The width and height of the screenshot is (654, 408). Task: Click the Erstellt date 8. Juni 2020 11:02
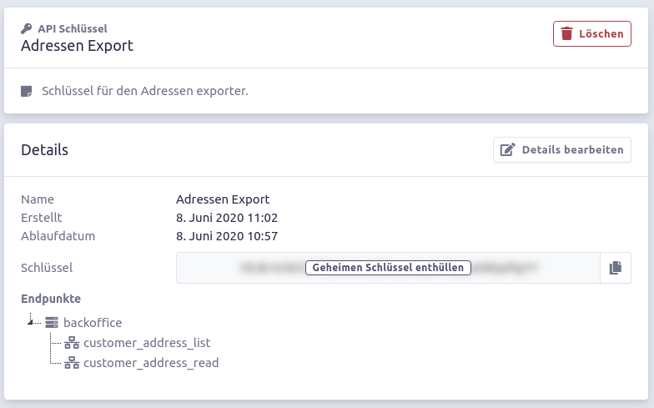(x=227, y=218)
